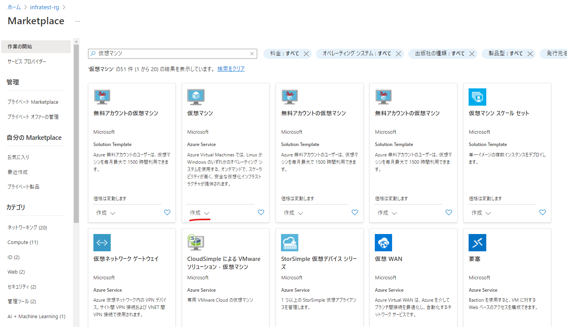Clear the search box with its X icon
567x327 pixels.
(x=252, y=54)
